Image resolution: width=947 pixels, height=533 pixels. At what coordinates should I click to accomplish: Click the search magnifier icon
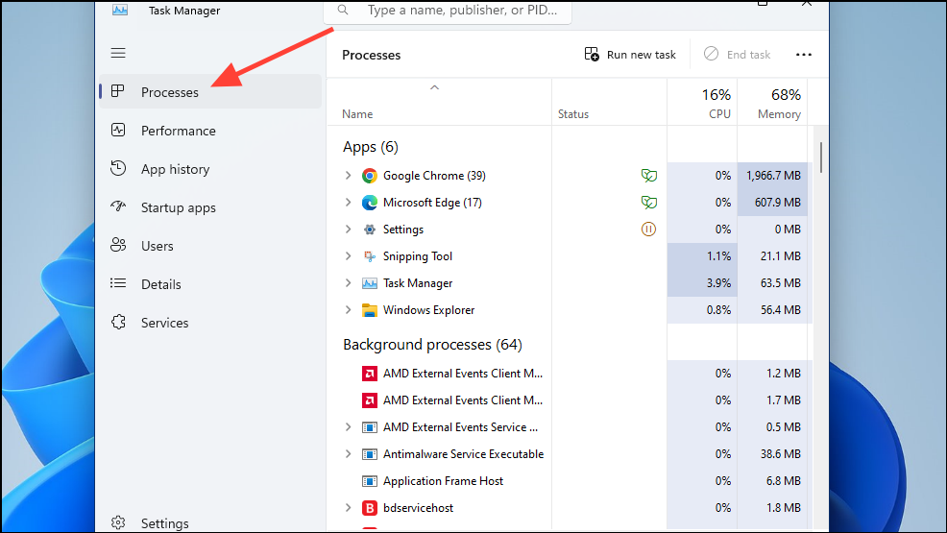[343, 11]
